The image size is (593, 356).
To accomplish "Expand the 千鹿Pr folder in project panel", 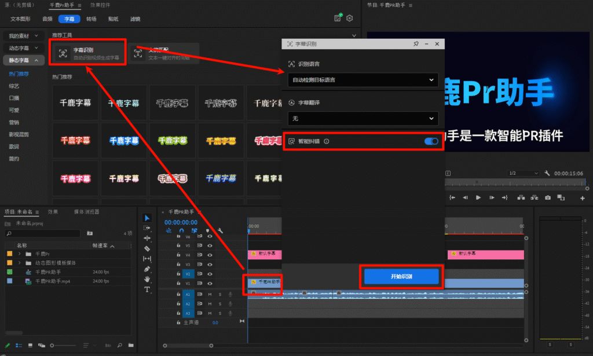I will (20, 254).
